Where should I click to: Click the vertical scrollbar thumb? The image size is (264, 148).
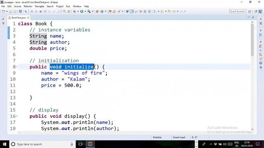(x=252, y=40)
